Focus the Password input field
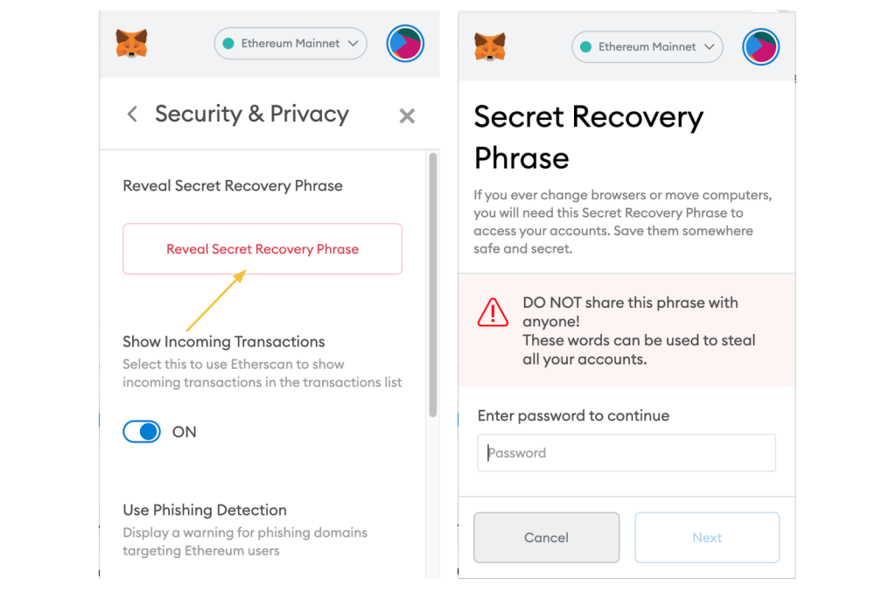The image size is (896, 592). click(x=626, y=453)
